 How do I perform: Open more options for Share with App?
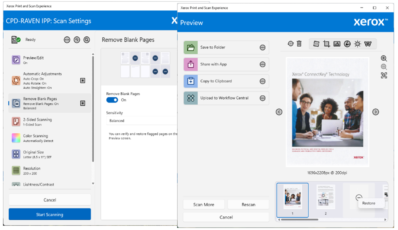click(262, 64)
